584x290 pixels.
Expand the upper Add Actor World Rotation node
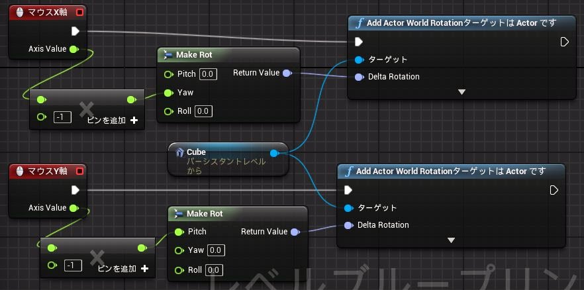pyautogui.click(x=462, y=92)
